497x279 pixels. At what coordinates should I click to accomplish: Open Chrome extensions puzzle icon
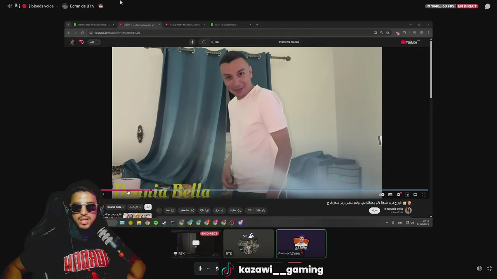[404, 33]
